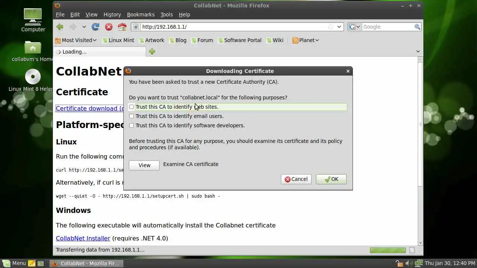Launch the terminal from panel
Image resolution: width=477 pixels, height=268 pixels.
coord(41,264)
